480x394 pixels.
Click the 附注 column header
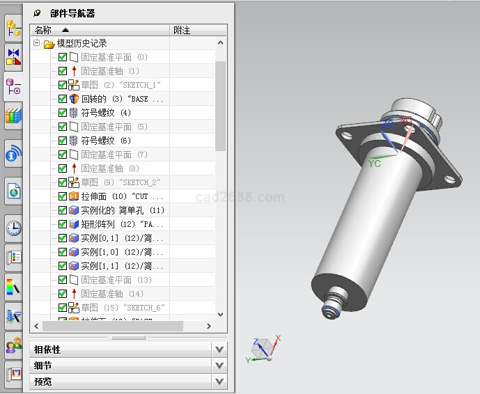pyautogui.click(x=183, y=30)
